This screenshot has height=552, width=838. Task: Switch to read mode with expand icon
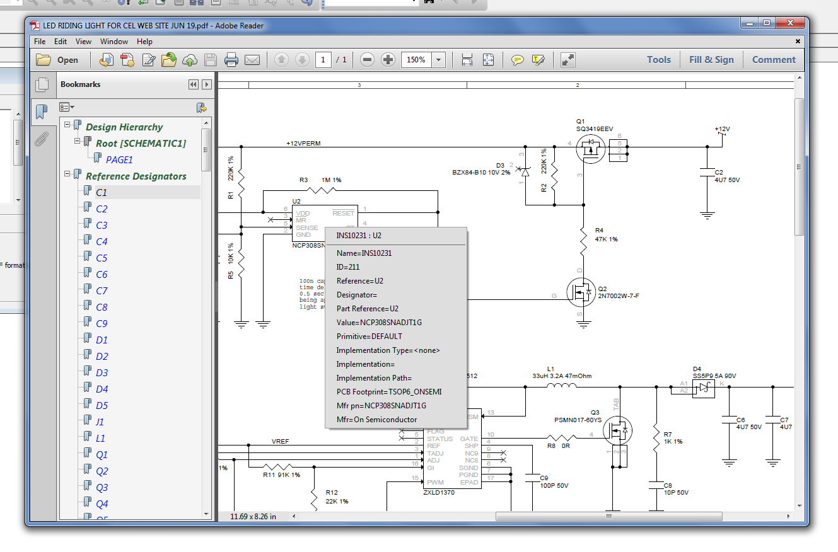[567, 60]
